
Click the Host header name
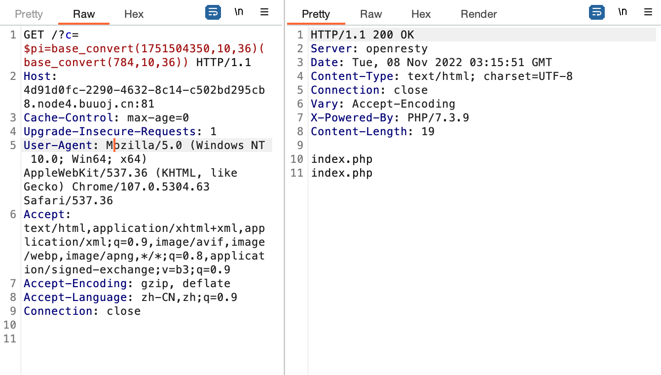point(41,76)
